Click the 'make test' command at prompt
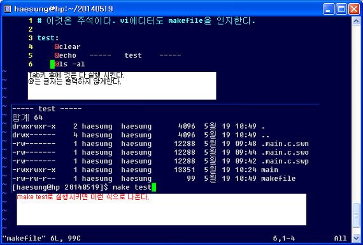 [x=132, y=187]
